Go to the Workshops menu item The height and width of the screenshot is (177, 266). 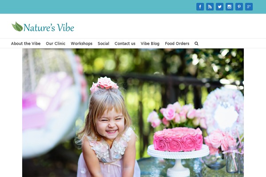tap(82, 43)
